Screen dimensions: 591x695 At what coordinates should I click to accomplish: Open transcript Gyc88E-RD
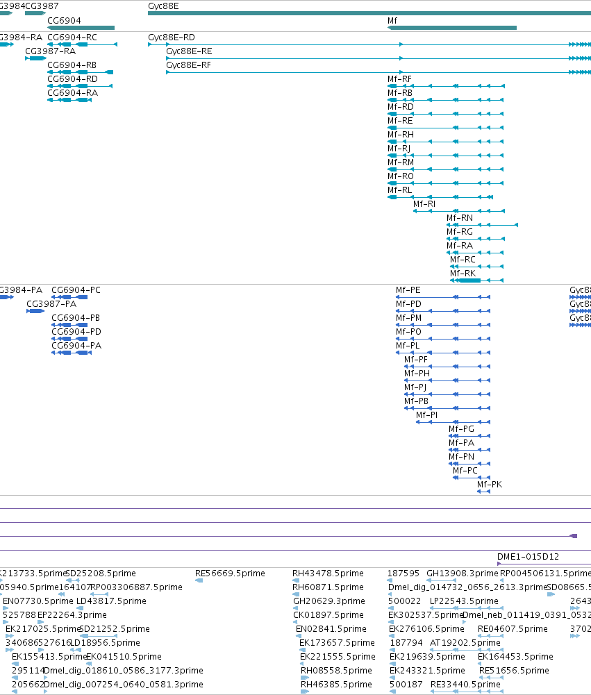[171, 37]
